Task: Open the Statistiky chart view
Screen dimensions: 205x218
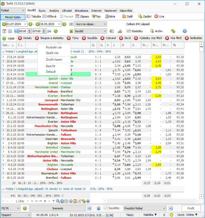Action: point(135,31)
